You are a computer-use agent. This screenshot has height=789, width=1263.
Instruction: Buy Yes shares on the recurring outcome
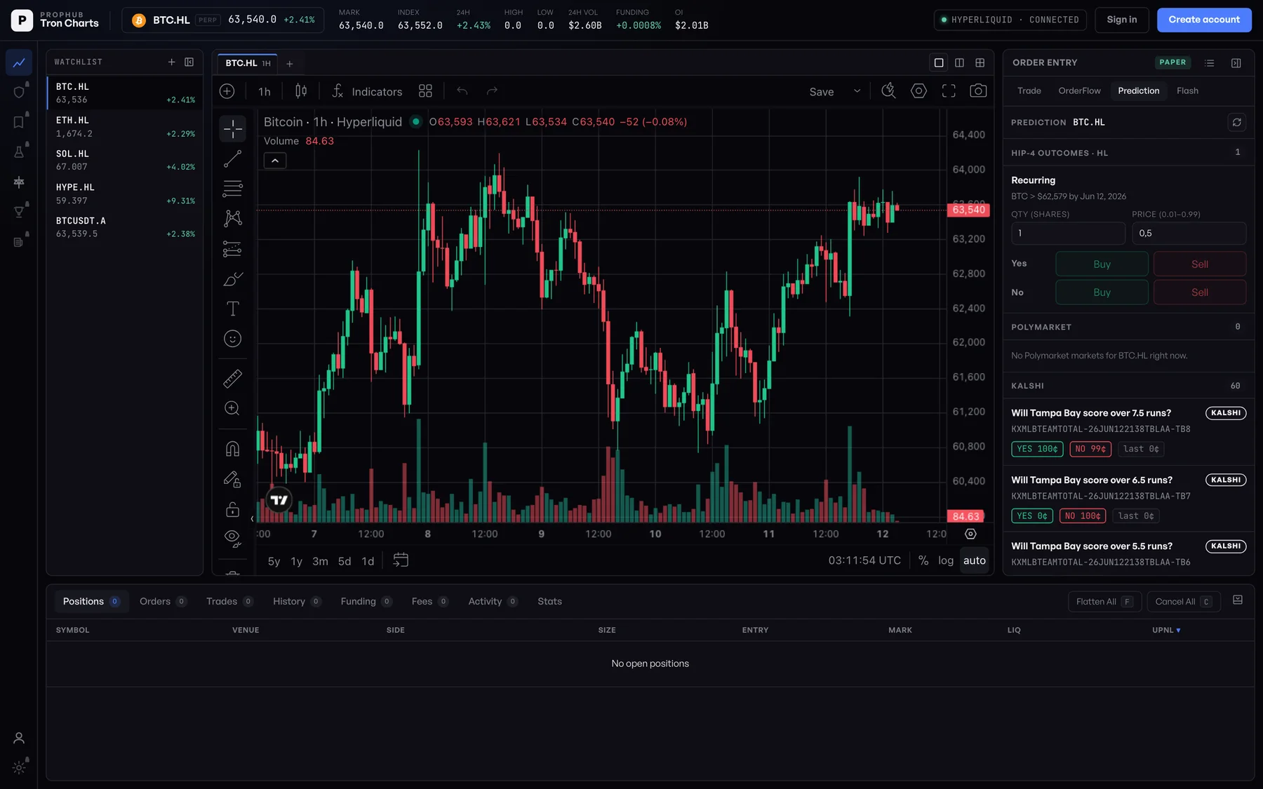pyautogui.click(x=1102, y=264)
